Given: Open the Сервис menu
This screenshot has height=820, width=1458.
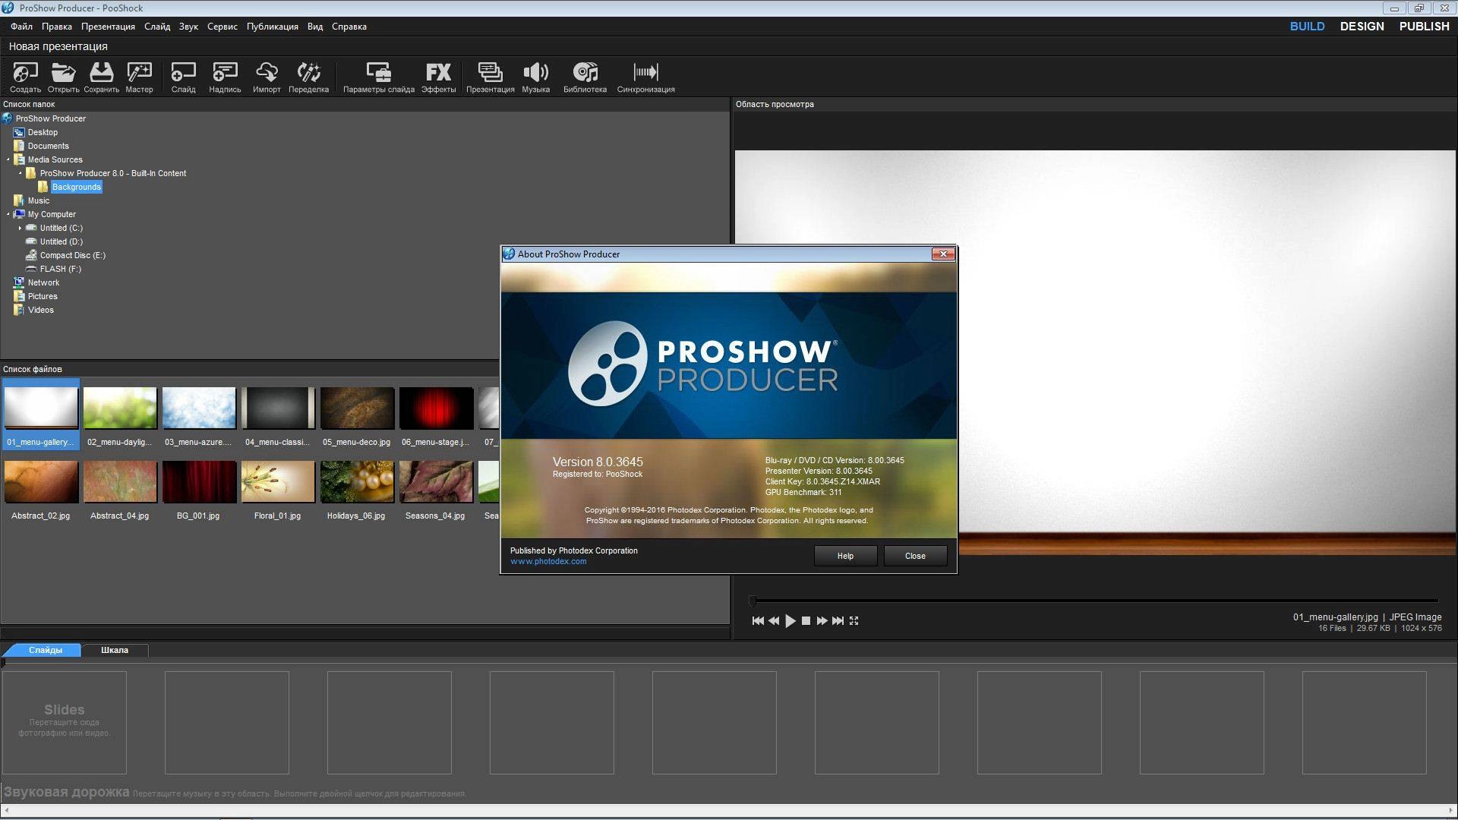Looking at the screenshot, I should (222, 27).
